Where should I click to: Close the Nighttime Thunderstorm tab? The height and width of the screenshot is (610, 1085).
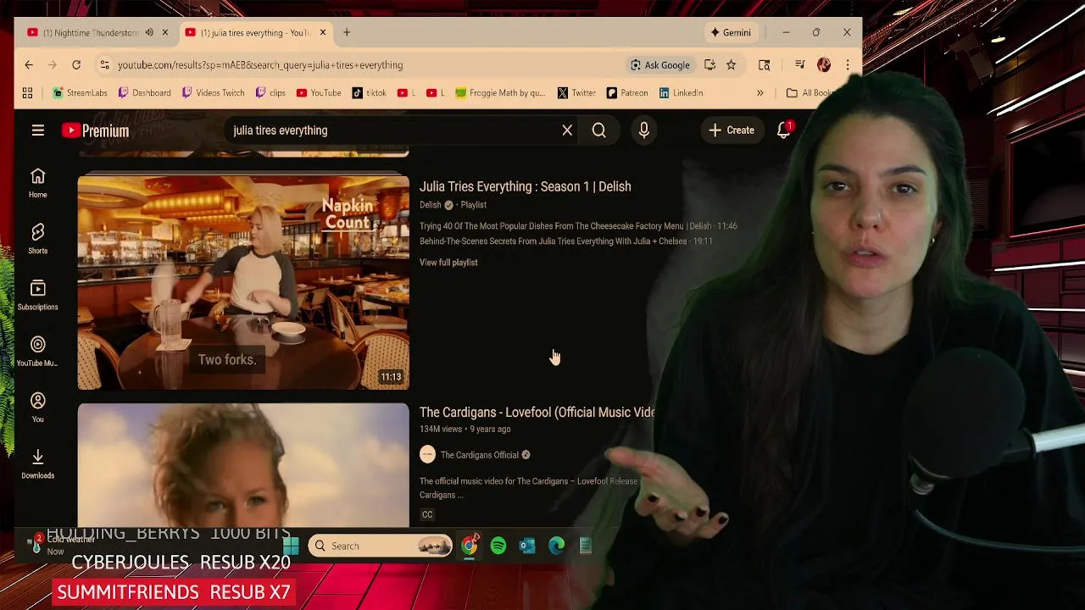164,33
